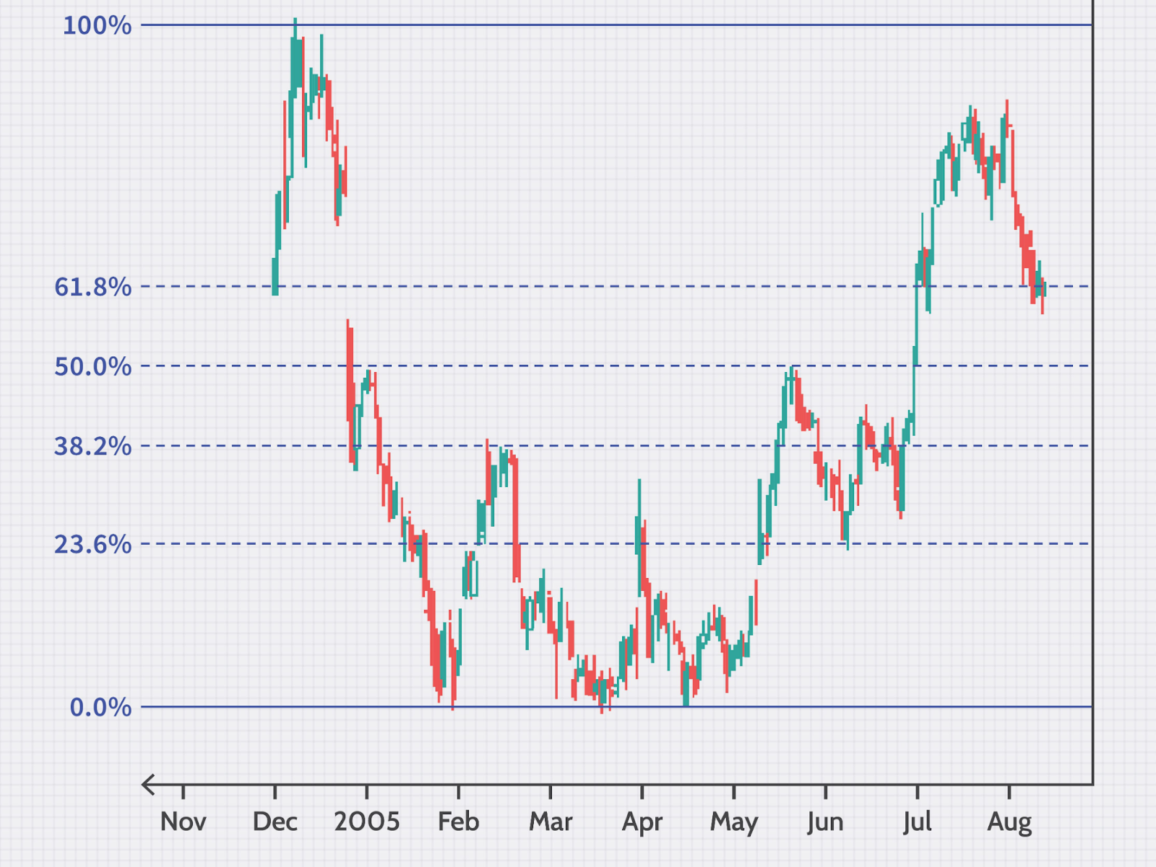
Task: Click the 38.2% retracement level label
Action: [x=92, y=447]
